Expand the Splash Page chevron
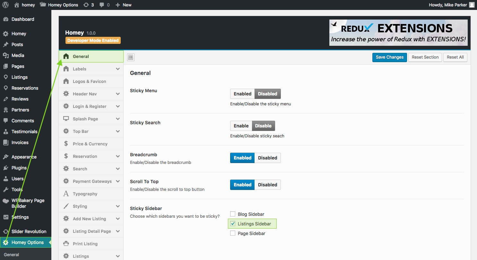Viewport: 477px width, 260px height. pos(118,119)
